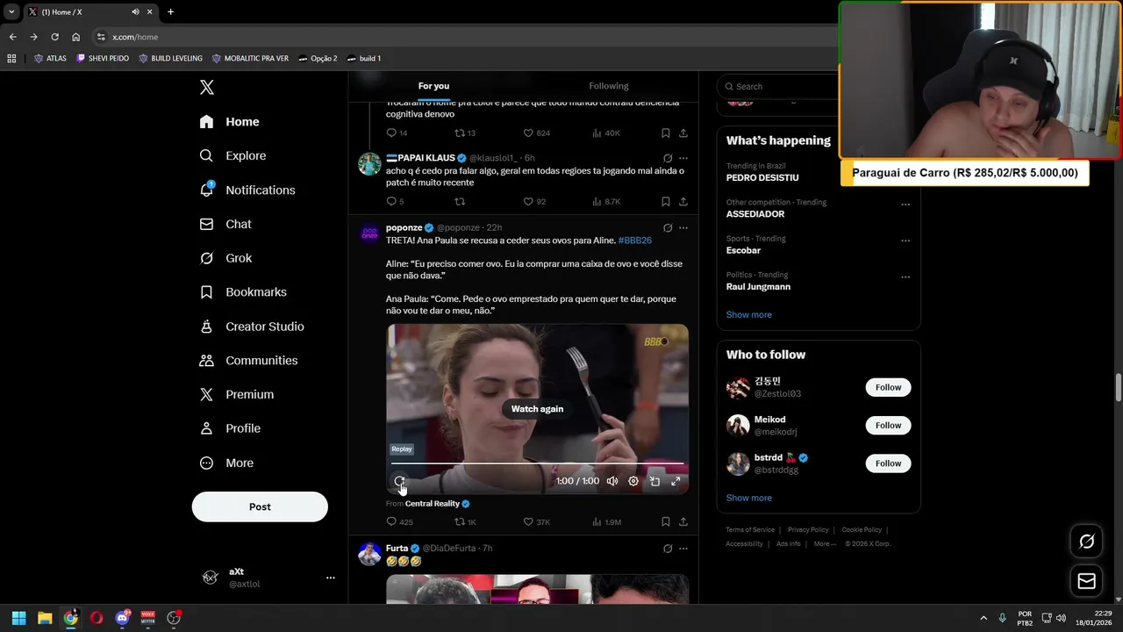
Task: Mute the video volume
Action: (612, 481)
